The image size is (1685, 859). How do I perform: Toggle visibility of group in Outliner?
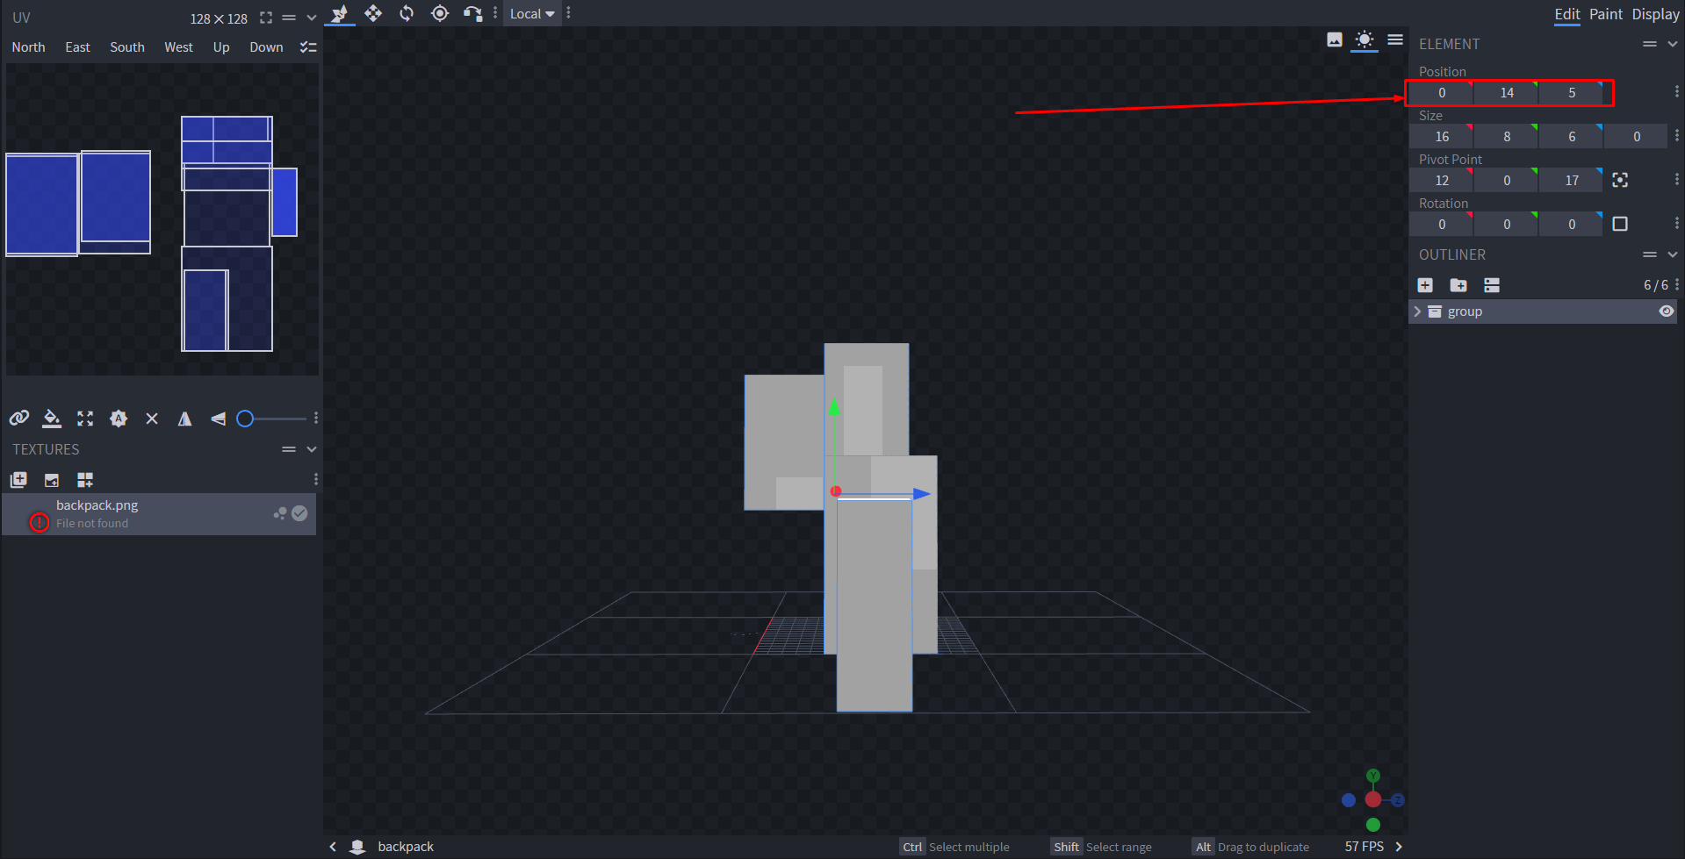tap(1666, 311)
